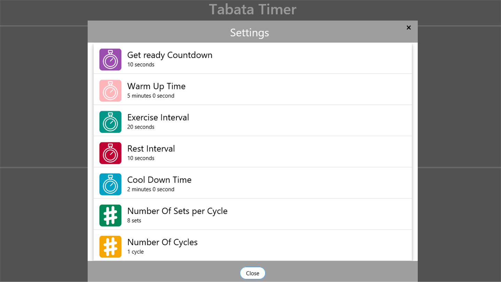The image size is (501, 282).
Task: Click the teal Exercise Interval stopwatch icon
Action: tap(110, 122)
